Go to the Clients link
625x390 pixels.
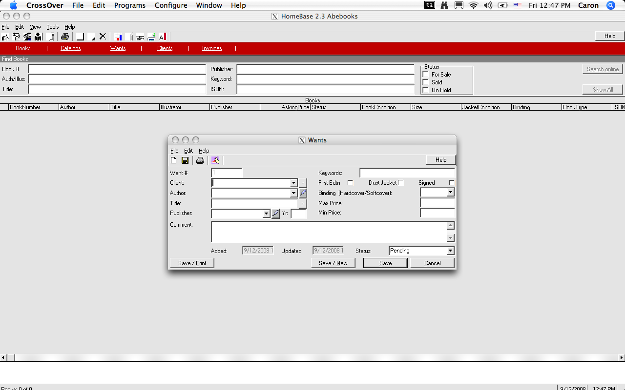coord(165,48)
